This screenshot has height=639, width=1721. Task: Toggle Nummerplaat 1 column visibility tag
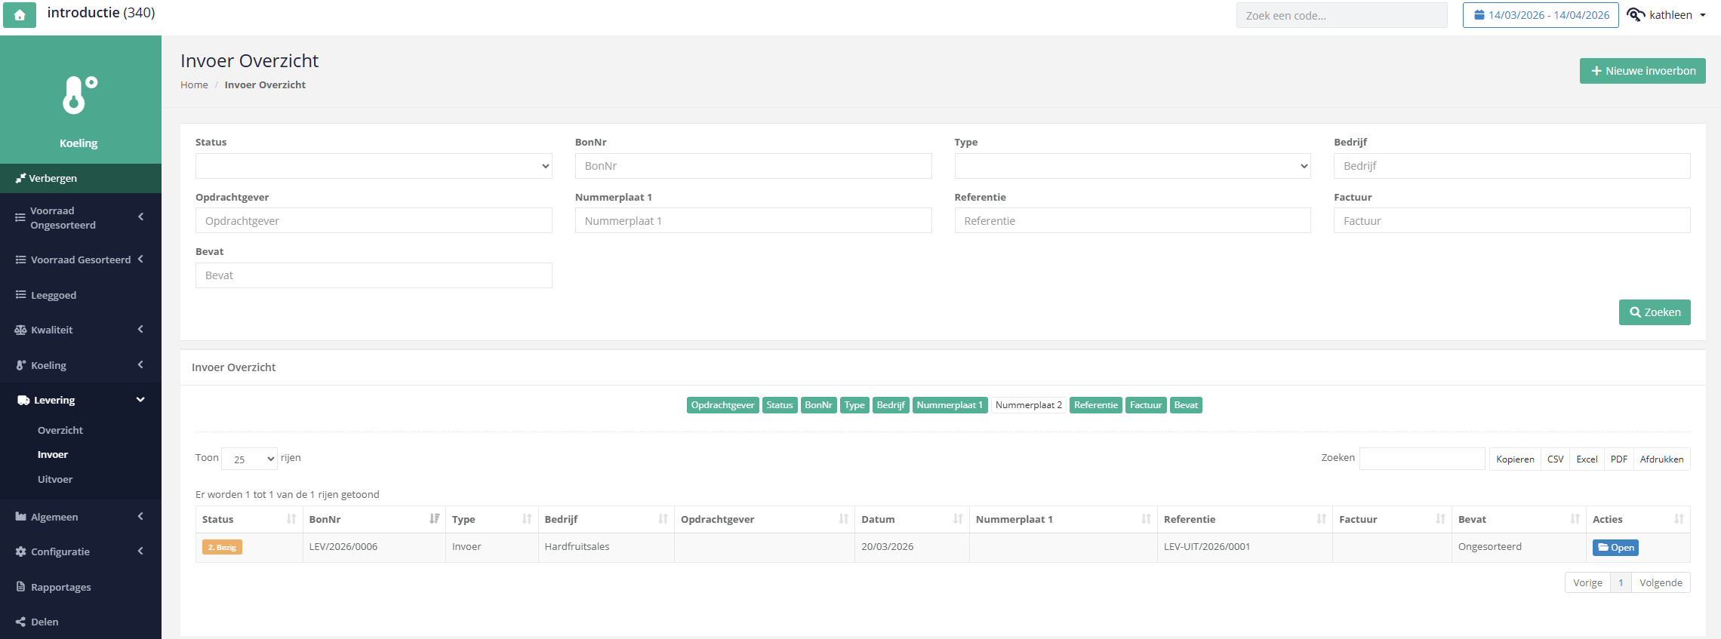(950, 405)
